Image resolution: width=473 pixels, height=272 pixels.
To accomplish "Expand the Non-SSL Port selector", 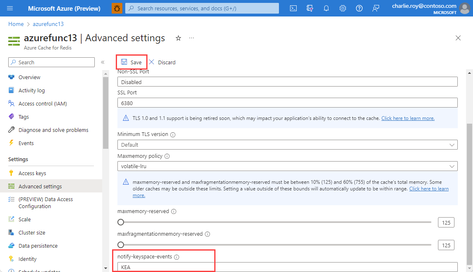I will [287, 82].
